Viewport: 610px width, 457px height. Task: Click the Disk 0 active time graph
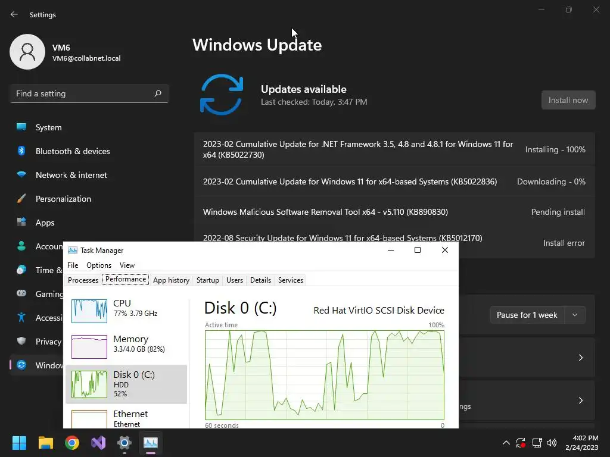(x=325, y=375)
